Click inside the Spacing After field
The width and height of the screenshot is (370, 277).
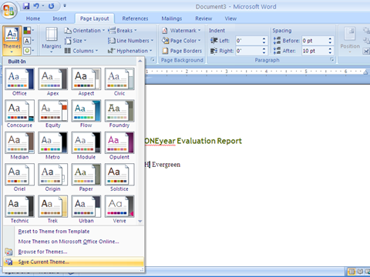pyautogui.click(x=314, y=51)
